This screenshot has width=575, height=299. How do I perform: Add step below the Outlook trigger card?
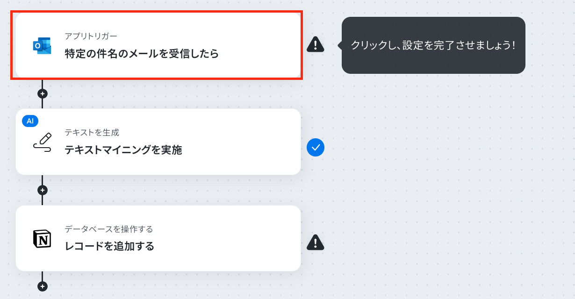[x=43, y=93]
